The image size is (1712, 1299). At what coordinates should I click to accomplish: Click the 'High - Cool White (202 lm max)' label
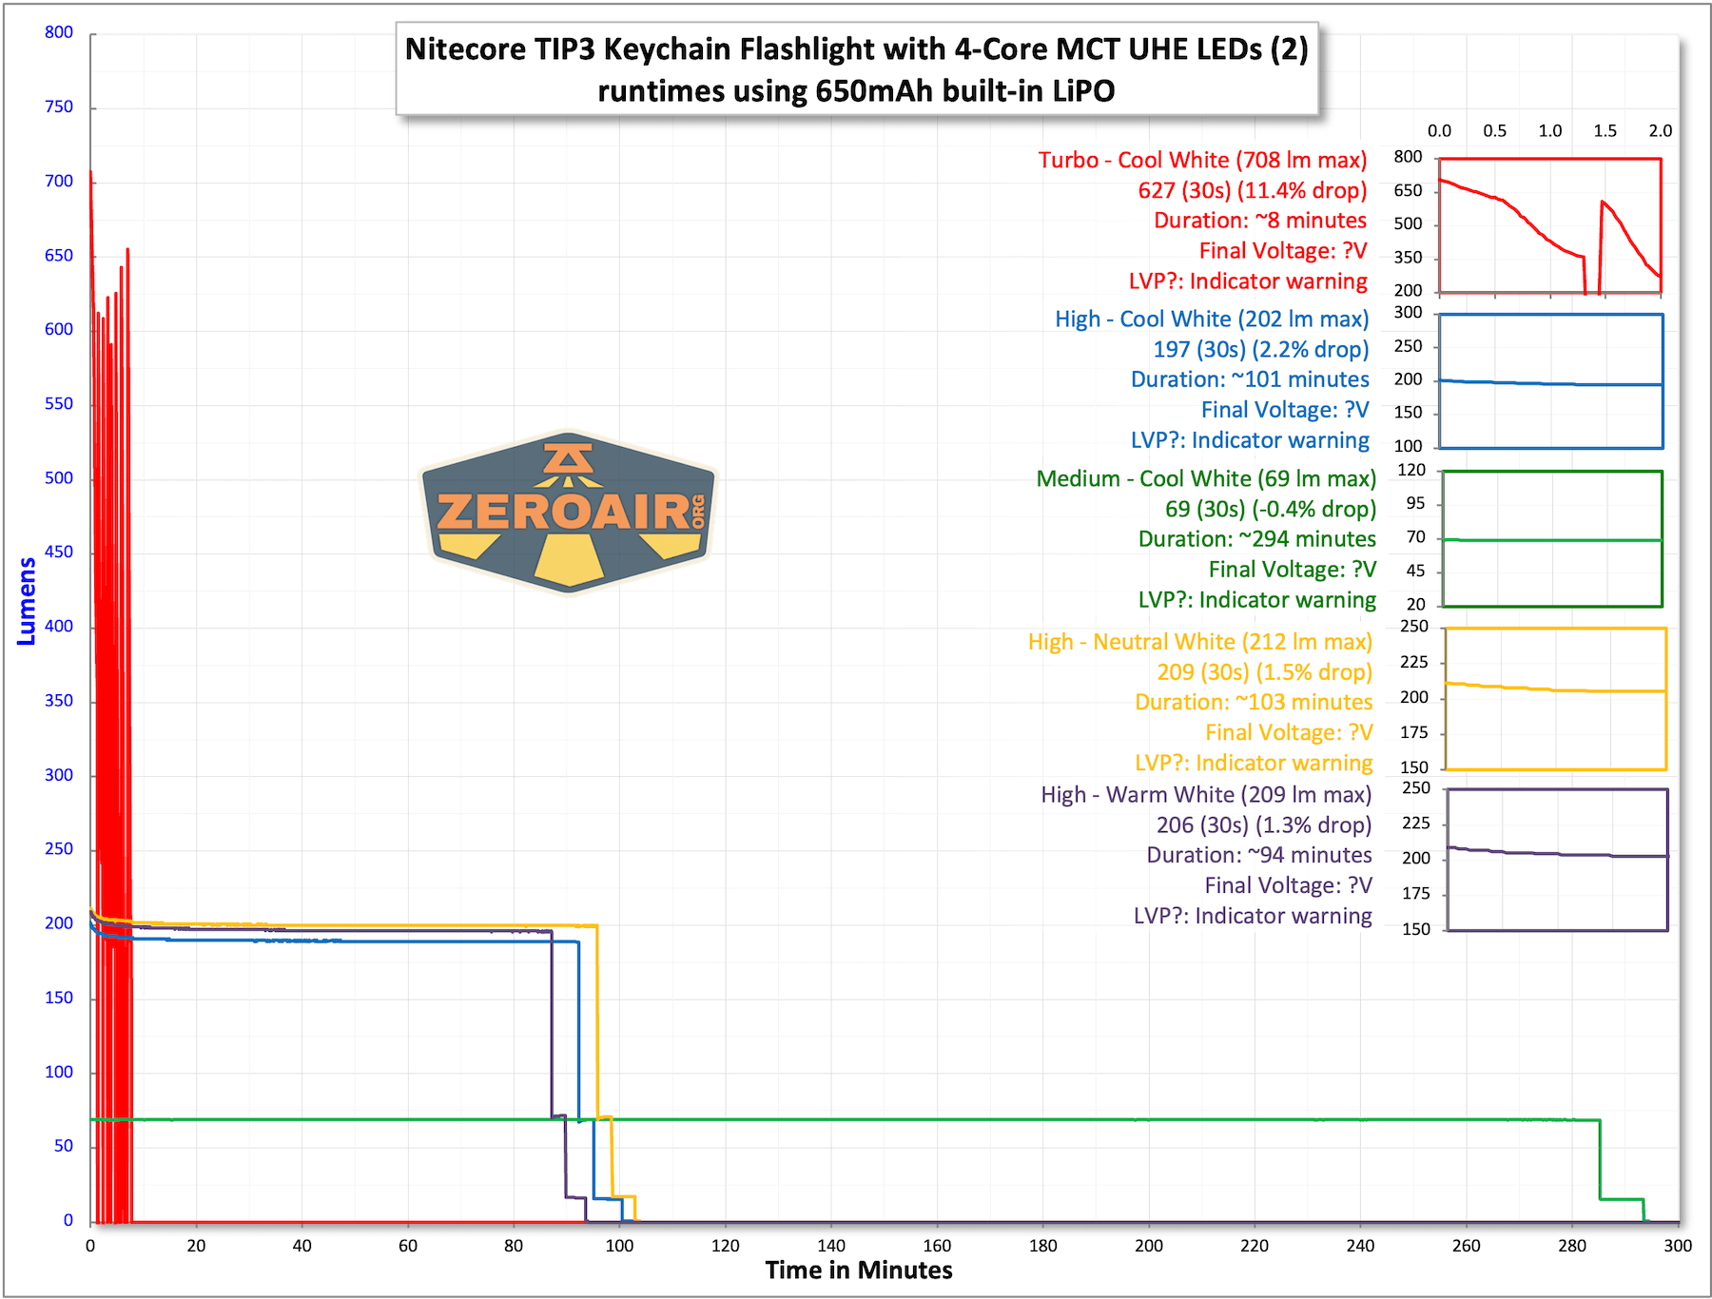tap(1212, 319)
